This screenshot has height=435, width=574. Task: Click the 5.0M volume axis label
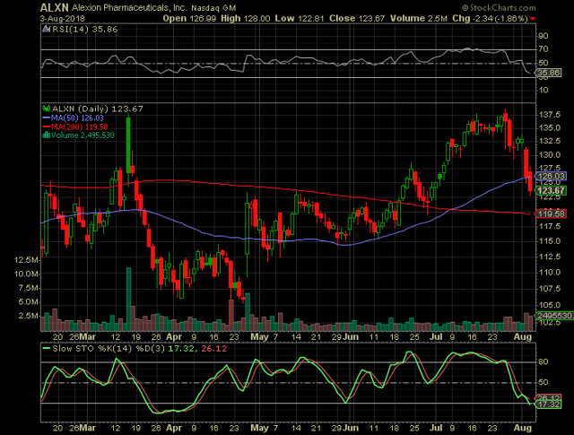[x=29, y=302]
